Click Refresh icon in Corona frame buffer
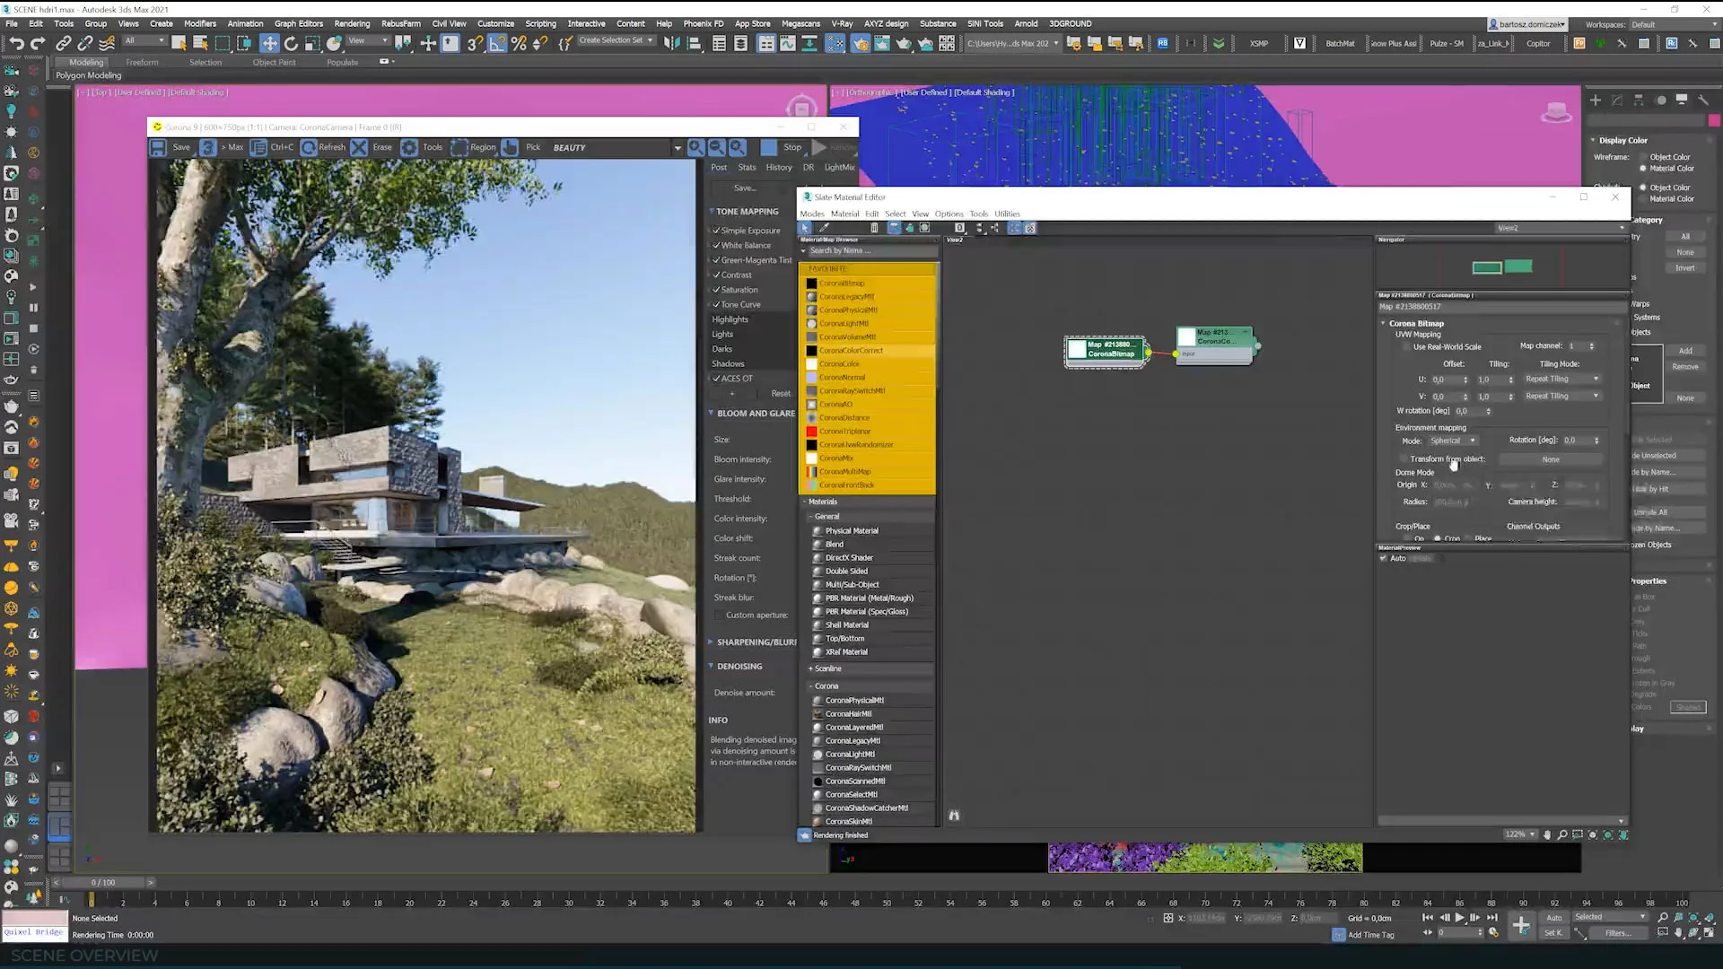 [309, 147]
